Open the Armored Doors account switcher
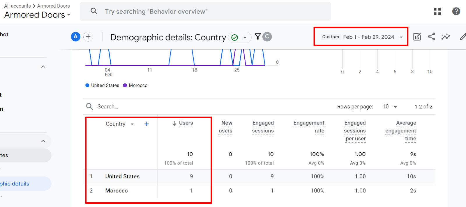The height and width of the screenshot is (207, 466). [x=37, y=15]
